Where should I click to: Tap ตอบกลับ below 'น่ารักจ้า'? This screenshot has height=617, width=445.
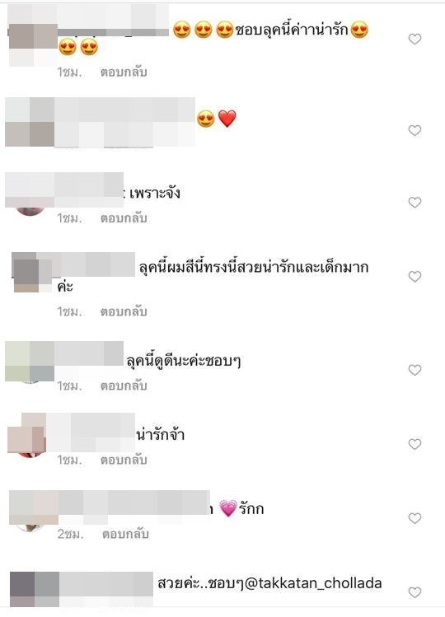124,460
